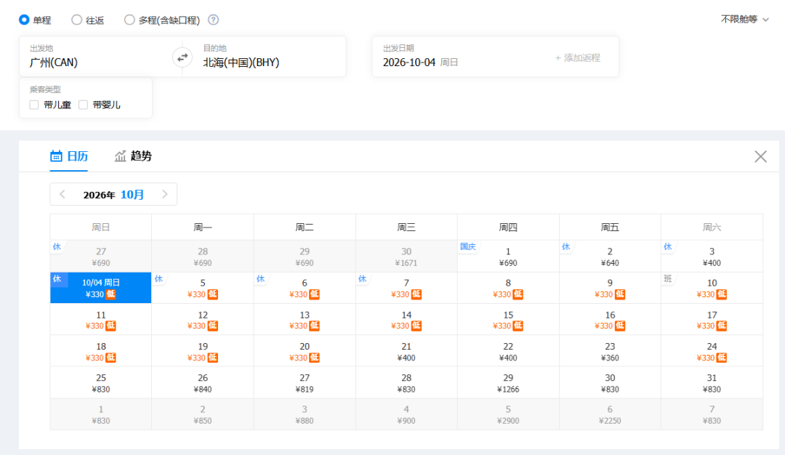Select November 6 priced ¥2250

click(x=610, y=414)
